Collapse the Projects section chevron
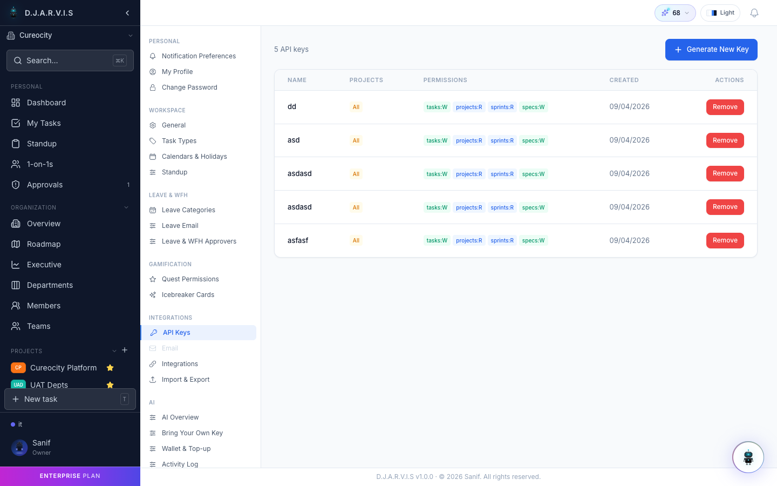 click(x=114, y=351)
